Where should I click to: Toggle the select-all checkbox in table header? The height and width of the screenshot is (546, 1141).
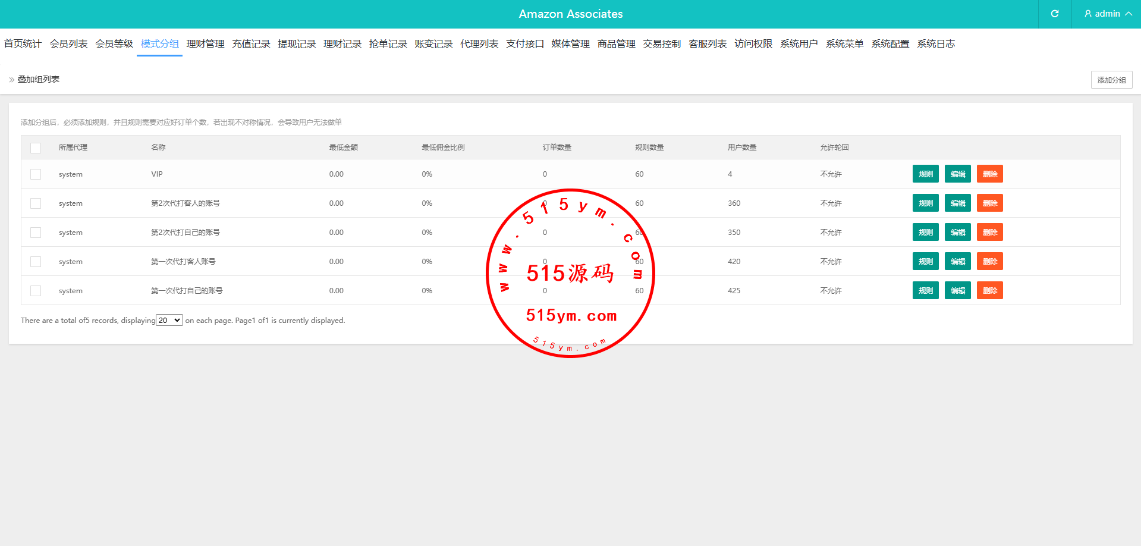point(36,148)
